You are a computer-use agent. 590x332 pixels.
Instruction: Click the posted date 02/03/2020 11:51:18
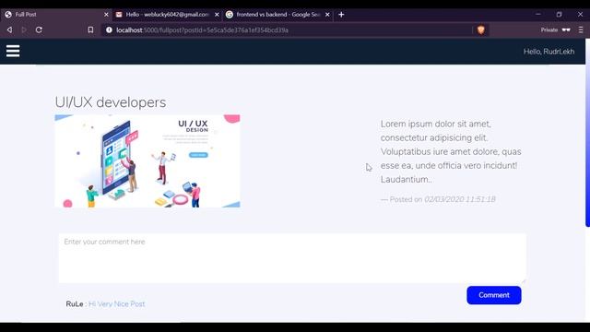[x=459, y=199]
